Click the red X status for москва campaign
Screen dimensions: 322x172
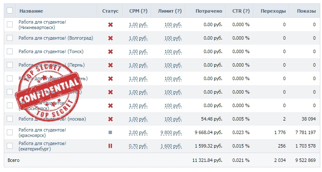coord(111,119)
